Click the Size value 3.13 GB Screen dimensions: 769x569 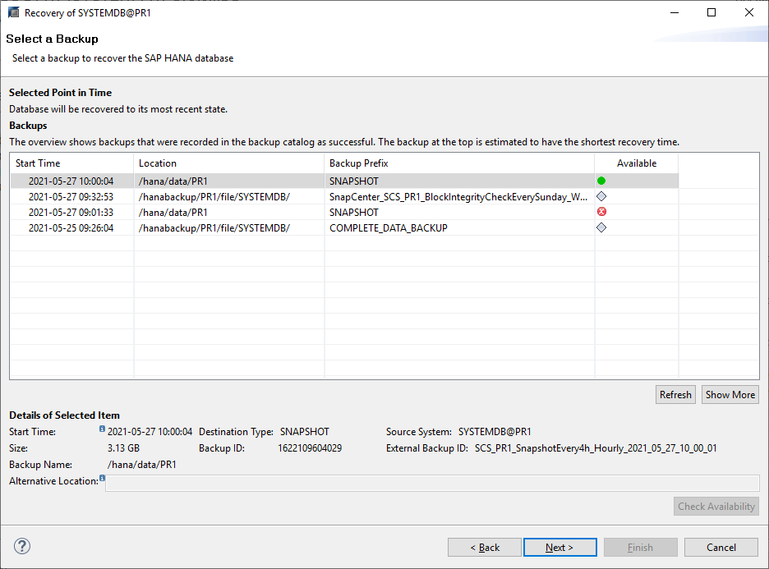[x=123, y=448]
